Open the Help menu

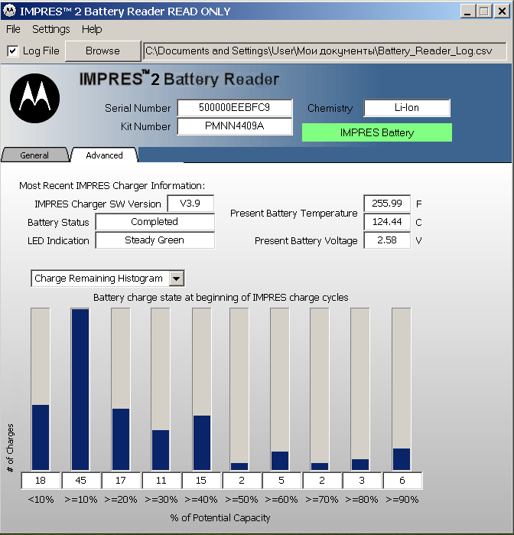[x=92, y=29]
